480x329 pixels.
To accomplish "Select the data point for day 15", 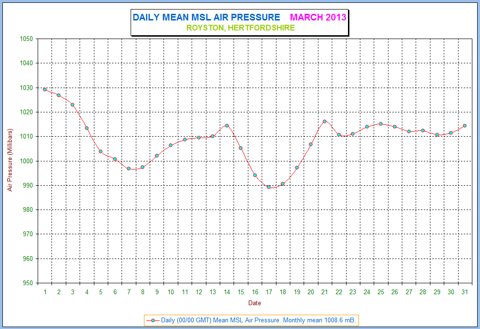I will (241, 148).
